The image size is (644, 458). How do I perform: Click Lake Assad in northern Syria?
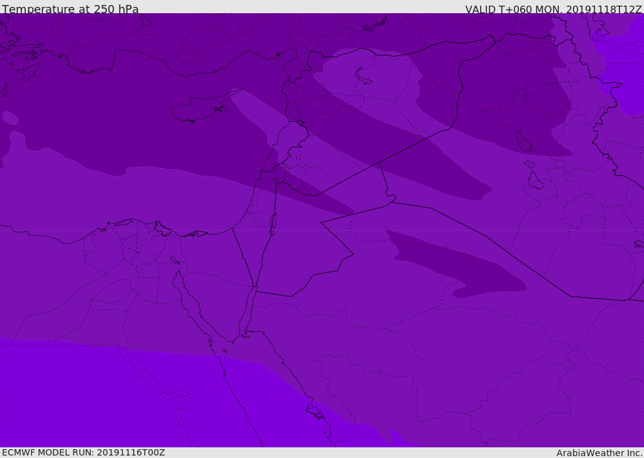(364, 77)
